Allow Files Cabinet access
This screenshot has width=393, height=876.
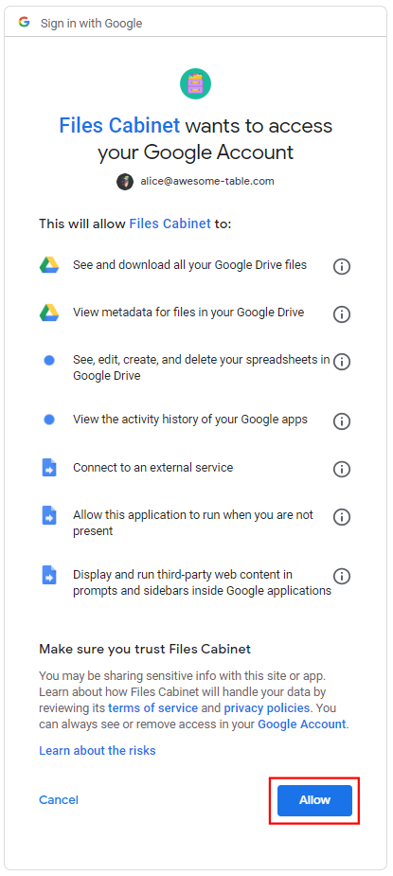314,800
